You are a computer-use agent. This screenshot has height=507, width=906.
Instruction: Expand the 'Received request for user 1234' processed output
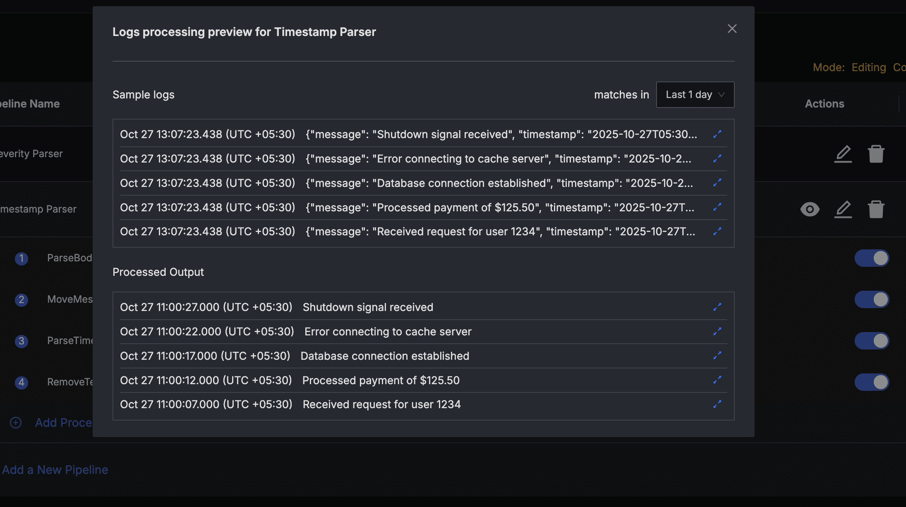(717, 404)
